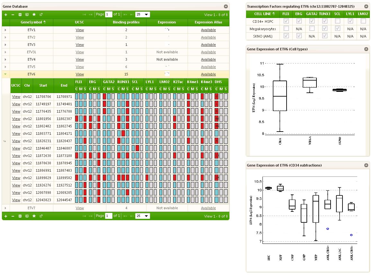The width and height of the screenshot is (373, 275).
Task: Click the plus icon in the bottom toolbar
Action: [6, 216]
